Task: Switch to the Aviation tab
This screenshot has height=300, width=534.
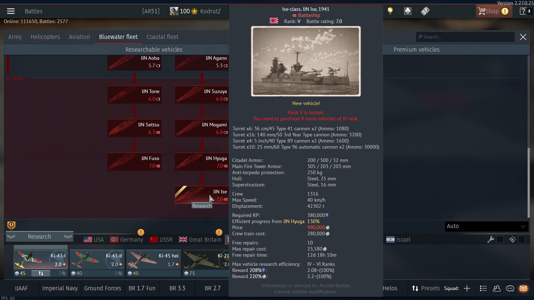Action: point(80,37)
